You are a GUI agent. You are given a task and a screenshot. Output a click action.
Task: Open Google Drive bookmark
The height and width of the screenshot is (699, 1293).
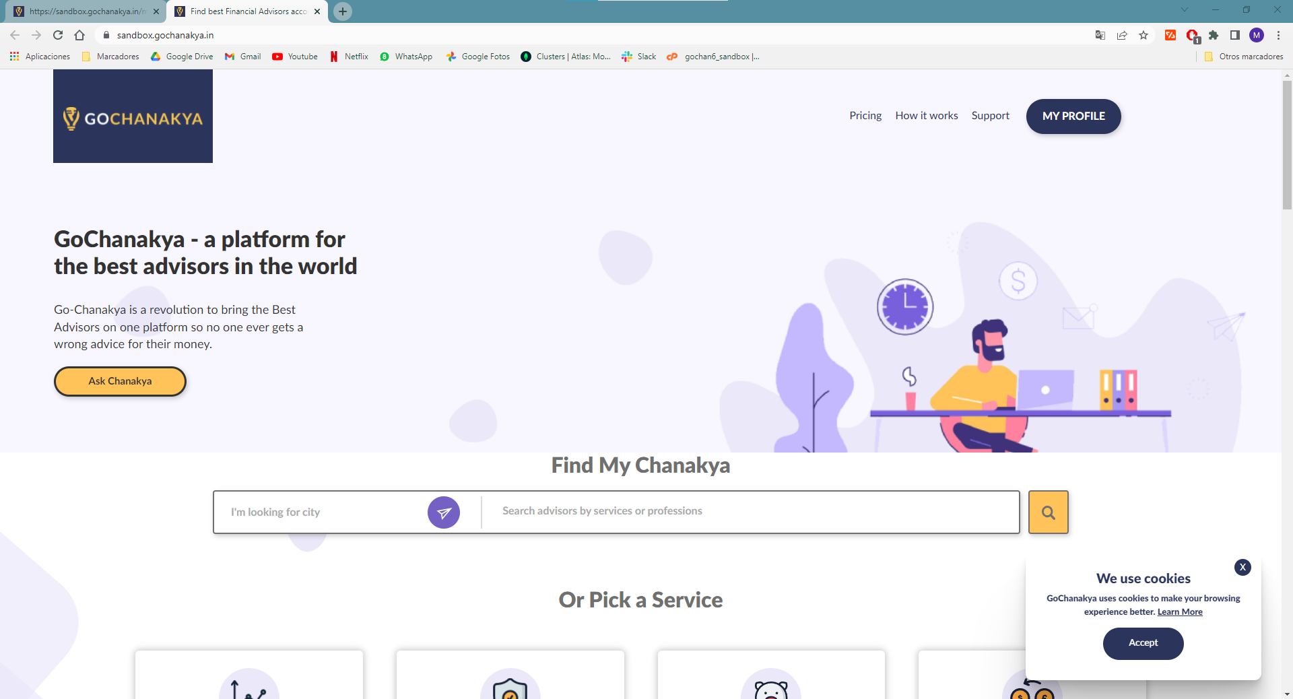(182, 57)
